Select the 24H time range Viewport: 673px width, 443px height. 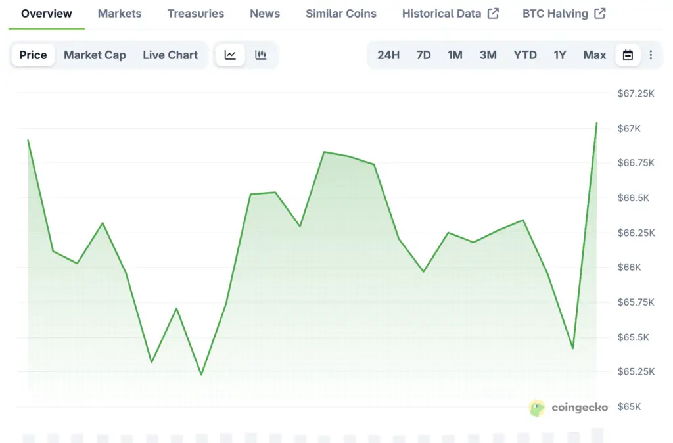pyautogui.click(x=388, y=55)
